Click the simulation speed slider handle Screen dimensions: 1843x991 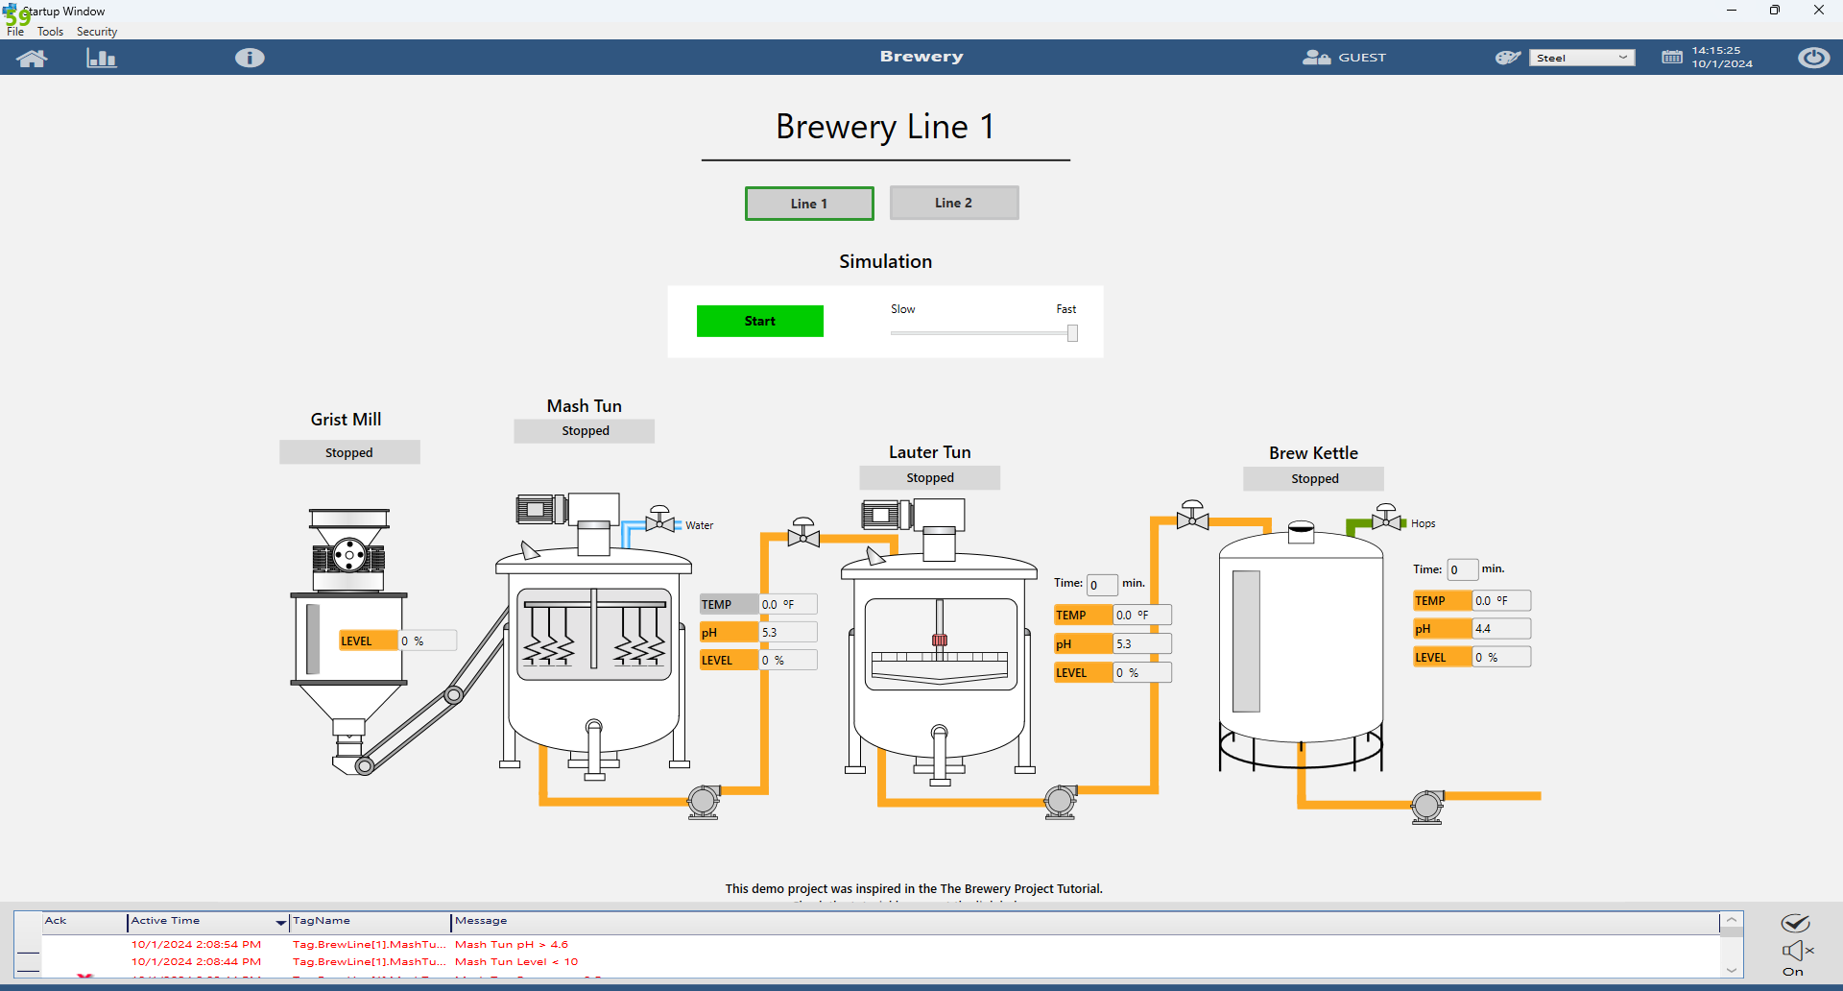pyautogui.click(x=1072, y=333)
